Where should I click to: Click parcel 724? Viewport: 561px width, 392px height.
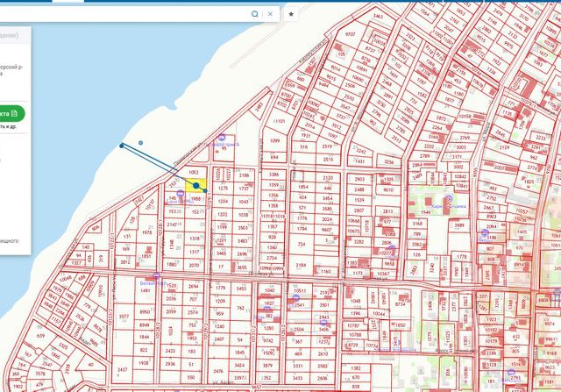[x=302, y=244]
